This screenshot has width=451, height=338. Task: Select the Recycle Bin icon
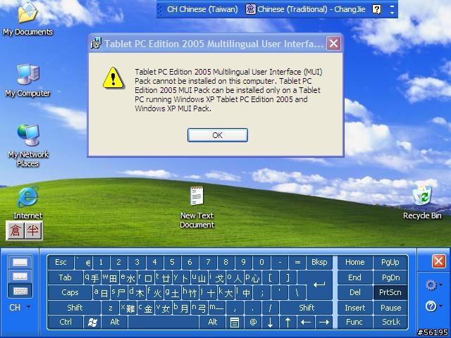(x=422, y=203)
